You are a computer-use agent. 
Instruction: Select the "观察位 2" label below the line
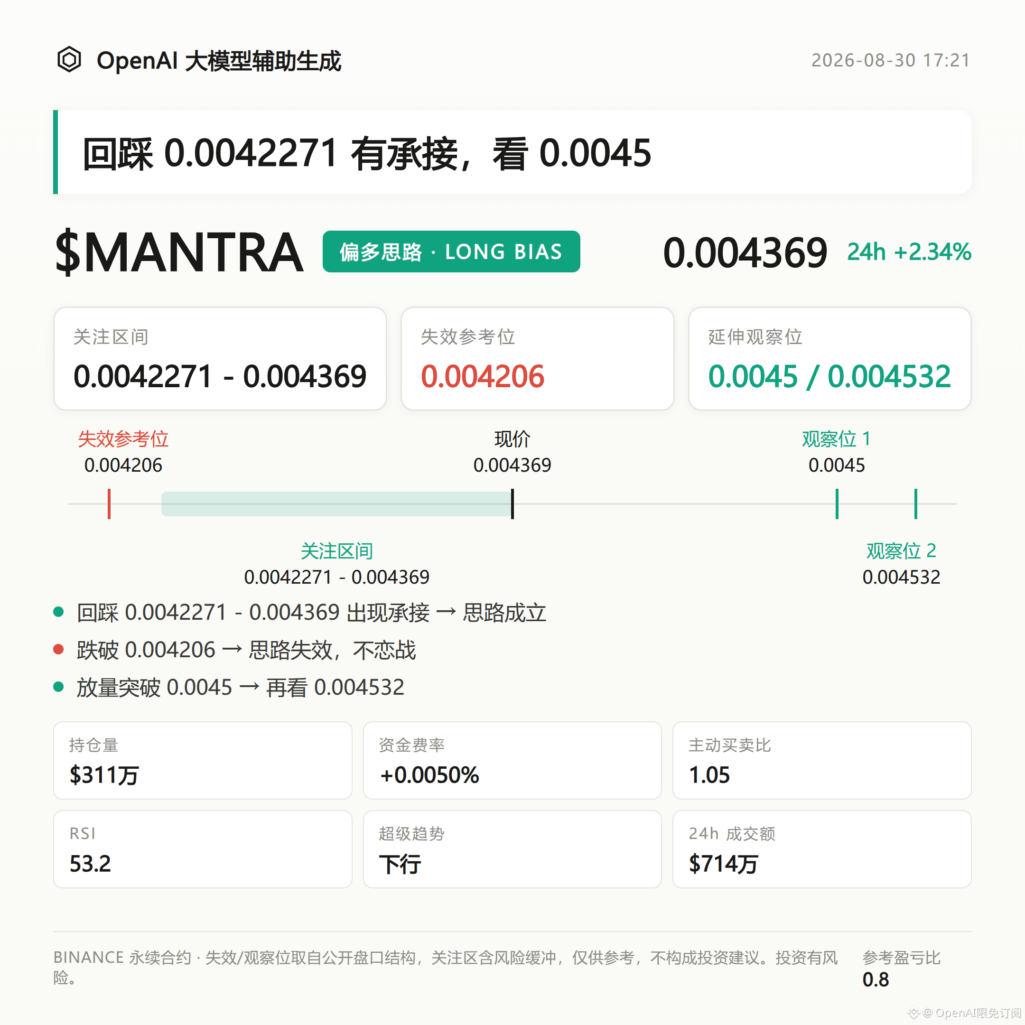click(902, 551)
